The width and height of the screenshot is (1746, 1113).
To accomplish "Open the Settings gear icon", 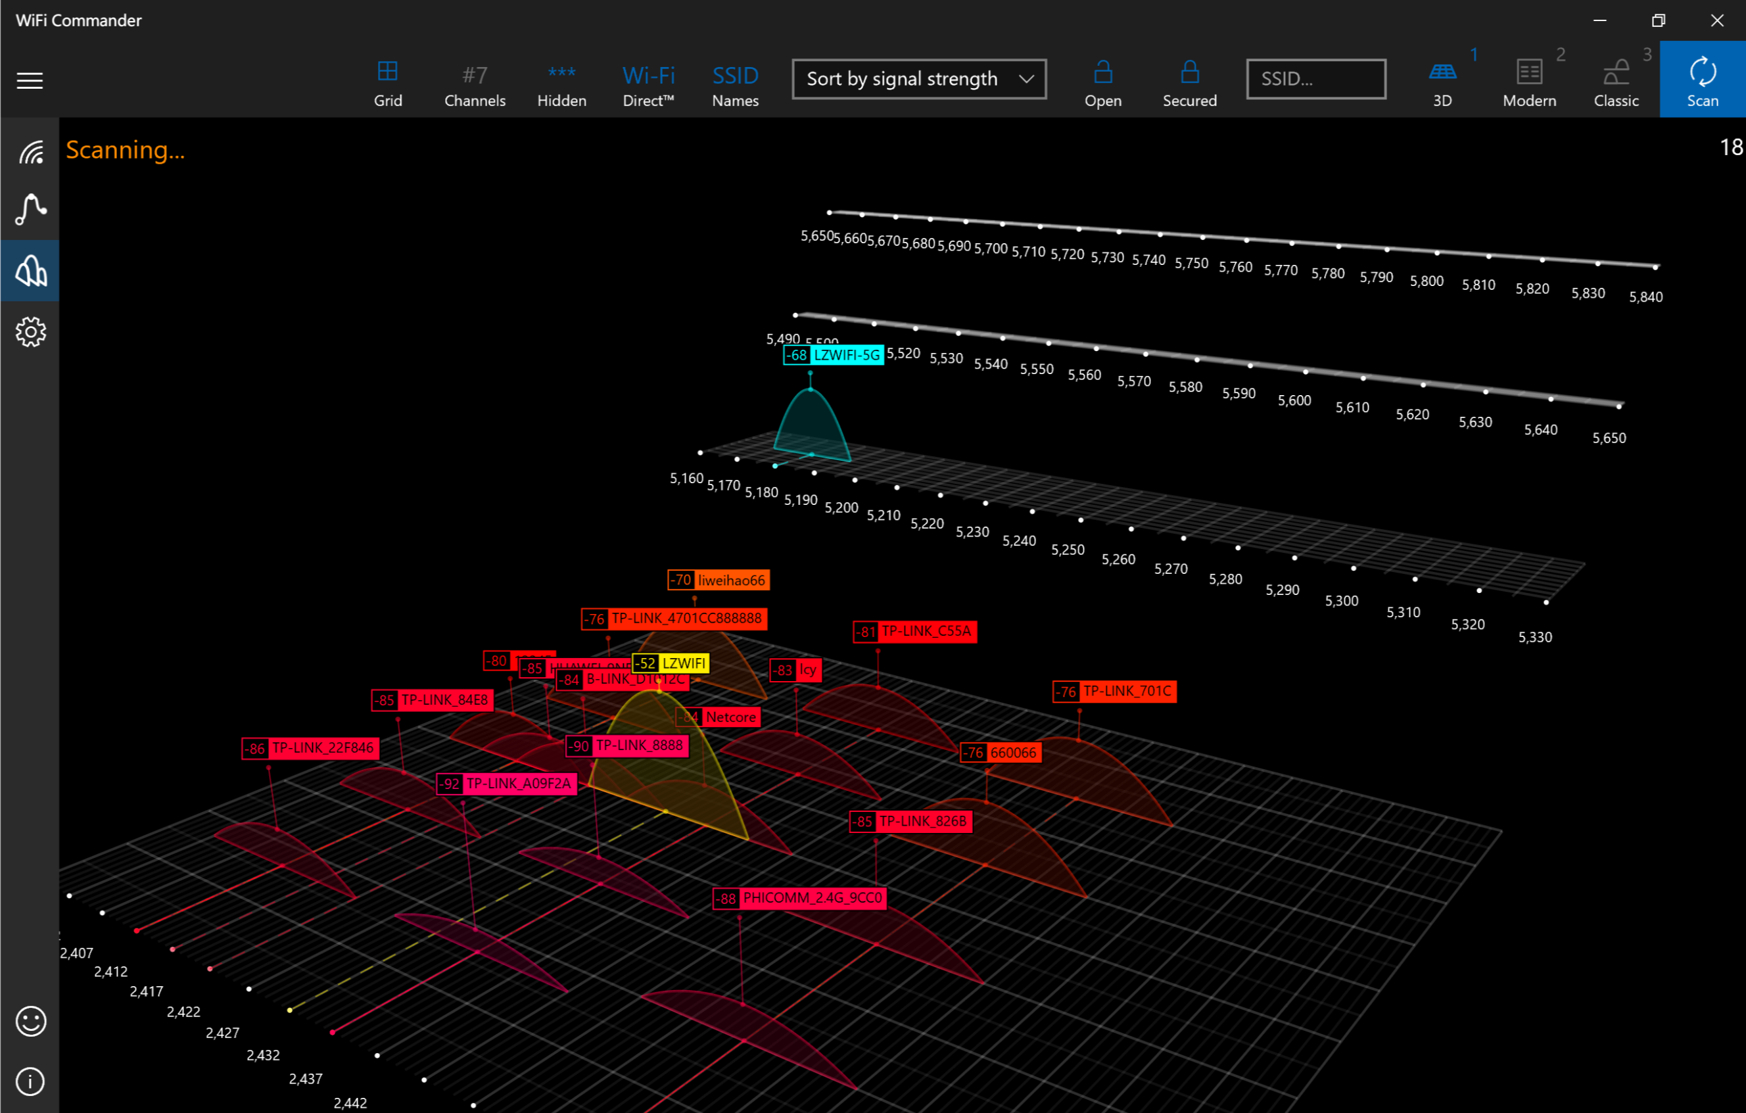I will 30,331.
